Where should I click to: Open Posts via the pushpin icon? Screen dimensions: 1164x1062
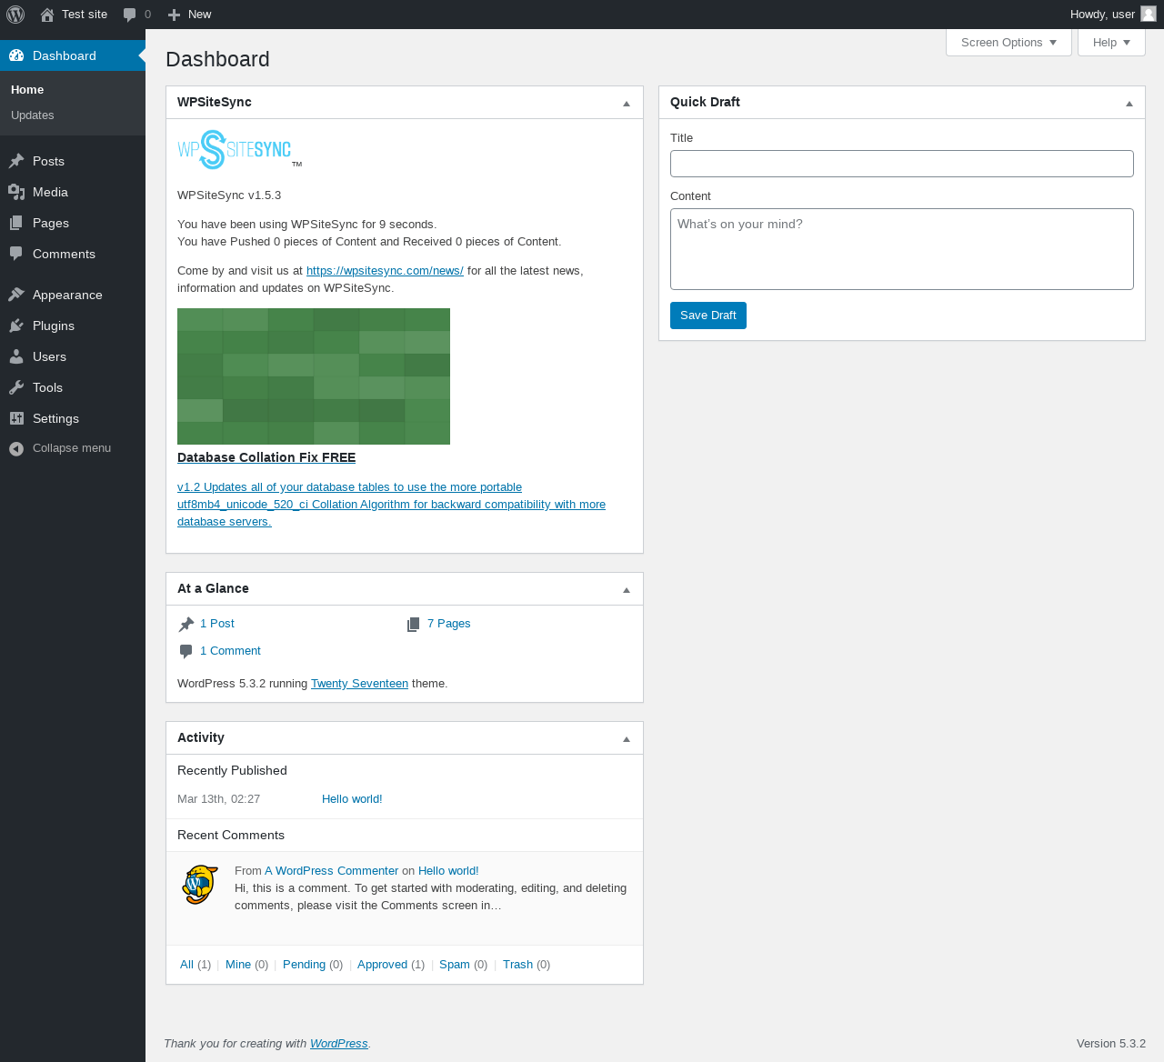pos(16,161)
